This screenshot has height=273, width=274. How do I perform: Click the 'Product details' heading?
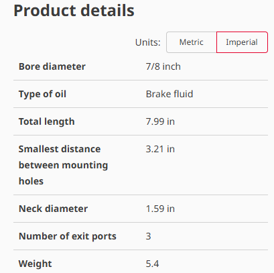[74, 11]
